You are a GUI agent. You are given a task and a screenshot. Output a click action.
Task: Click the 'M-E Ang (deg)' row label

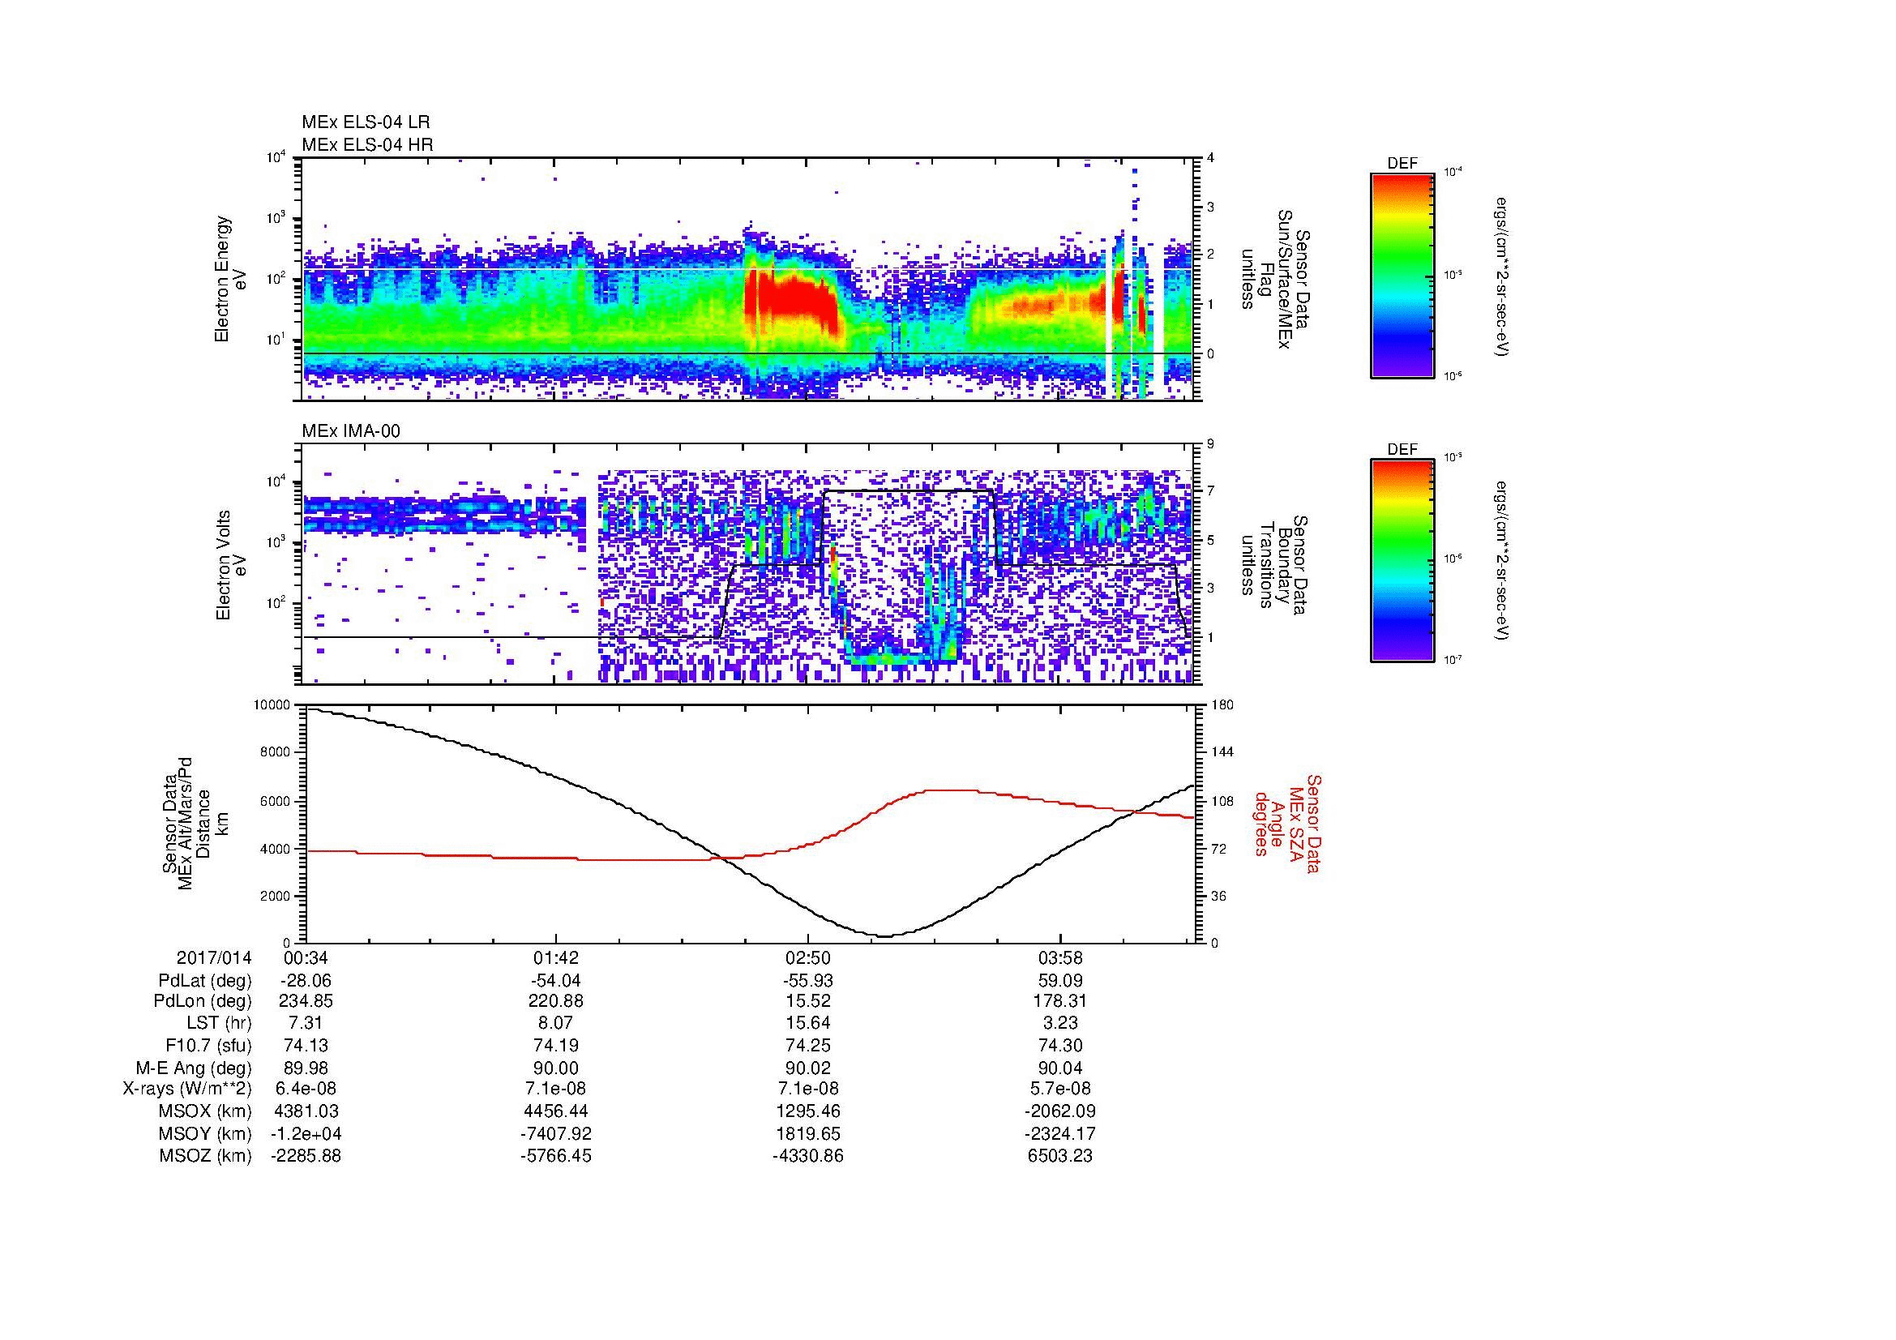[194, 1068]
